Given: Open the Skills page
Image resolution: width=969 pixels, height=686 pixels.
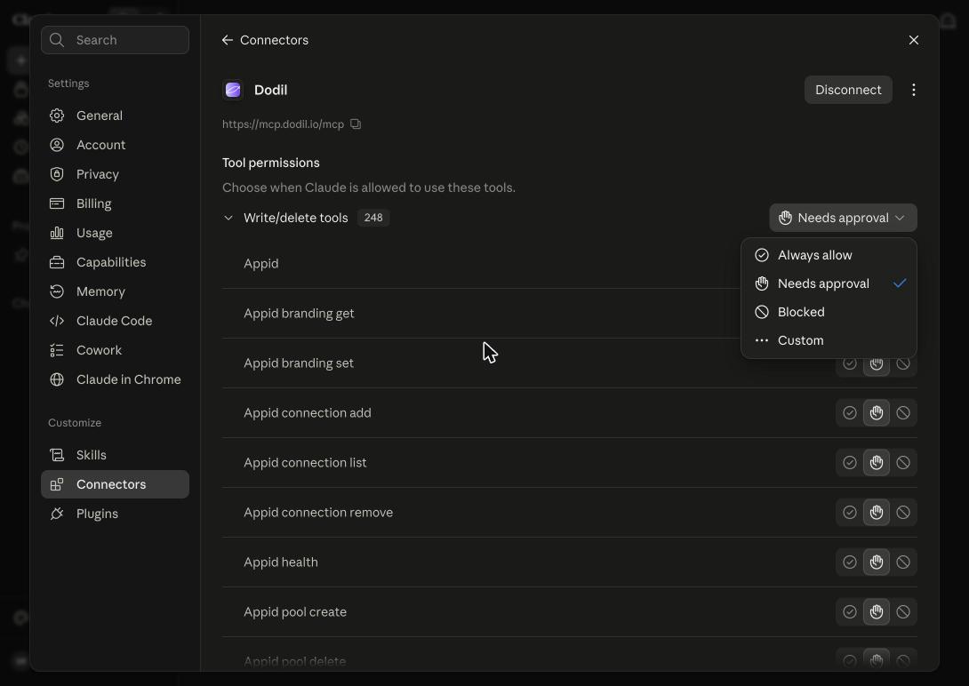Looking at the screenshot, I should [115, 455].
